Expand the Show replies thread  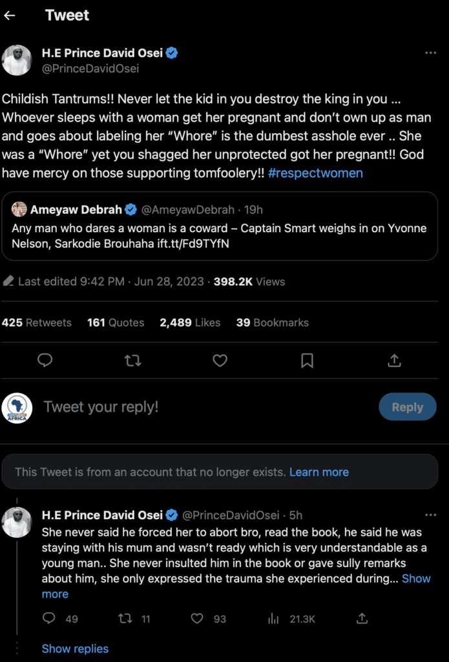(x=75, y=648)
